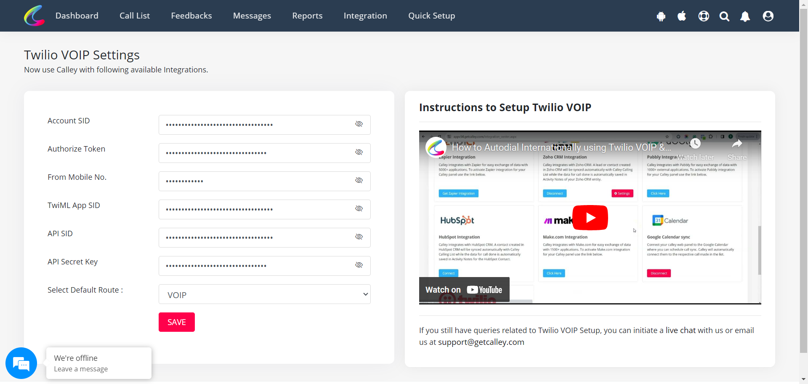This screenshot has width=808, height=384.
Task: Focus the API Secret Key input field
Action: point(265,266)
